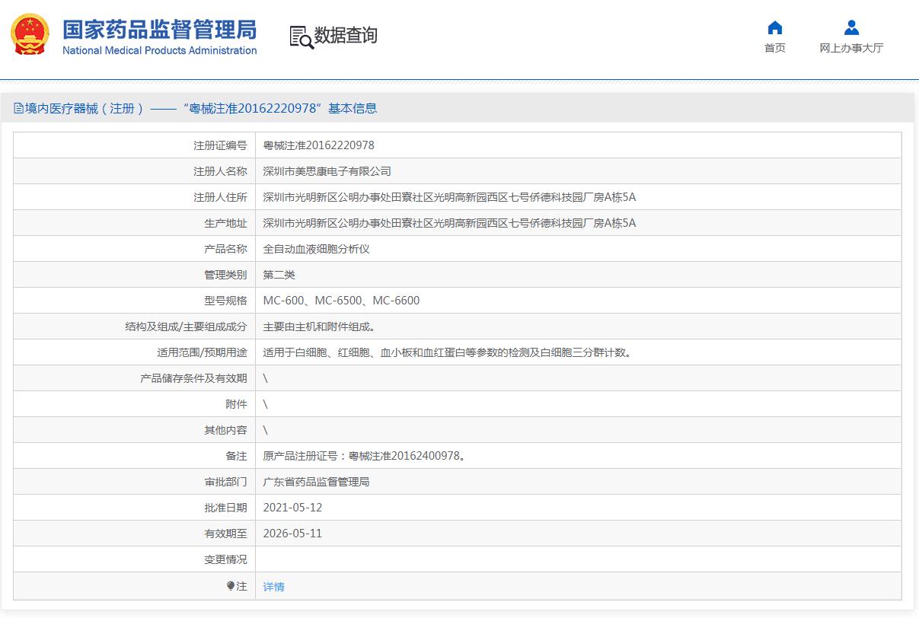Click the 数据查询 heading text
919x618 pixels.
(x=346, y=35)
